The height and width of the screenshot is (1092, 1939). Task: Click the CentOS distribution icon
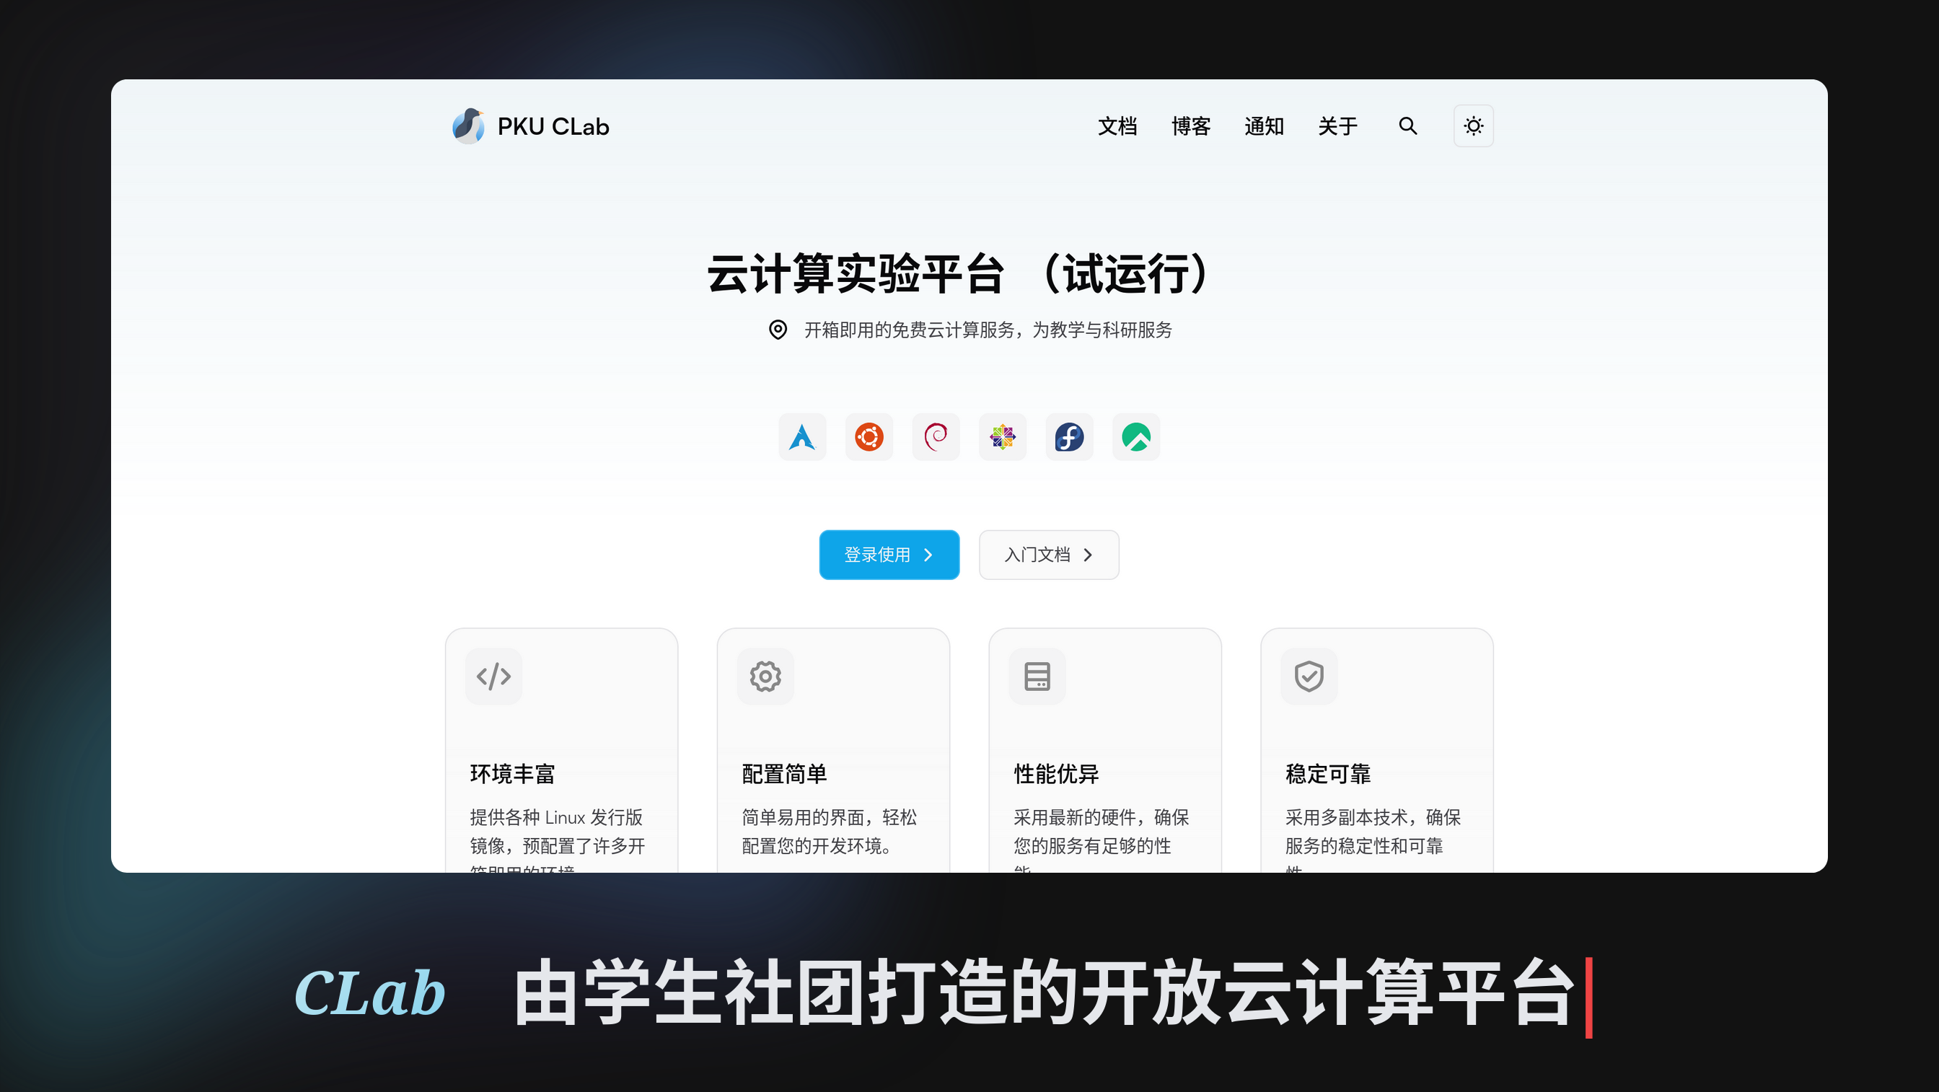(1002, 436)
